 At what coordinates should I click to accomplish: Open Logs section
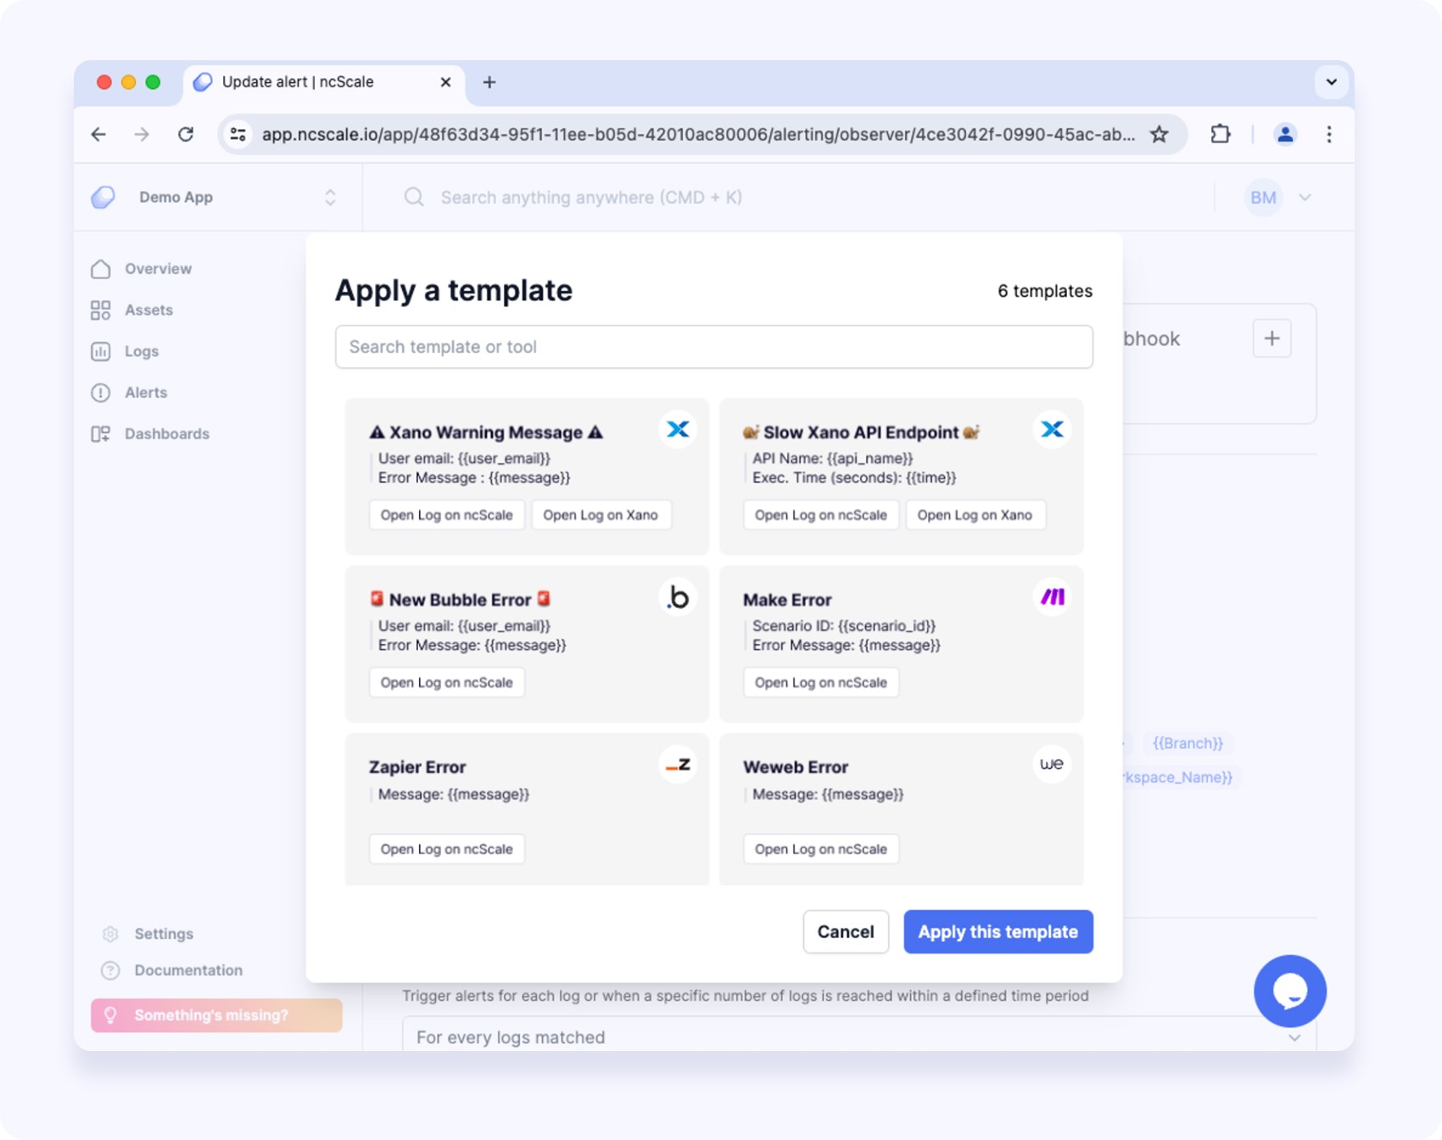pyautogui.click(x=141, y=351)
